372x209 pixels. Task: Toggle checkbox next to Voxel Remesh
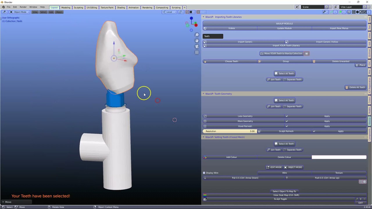coord(287,126)
